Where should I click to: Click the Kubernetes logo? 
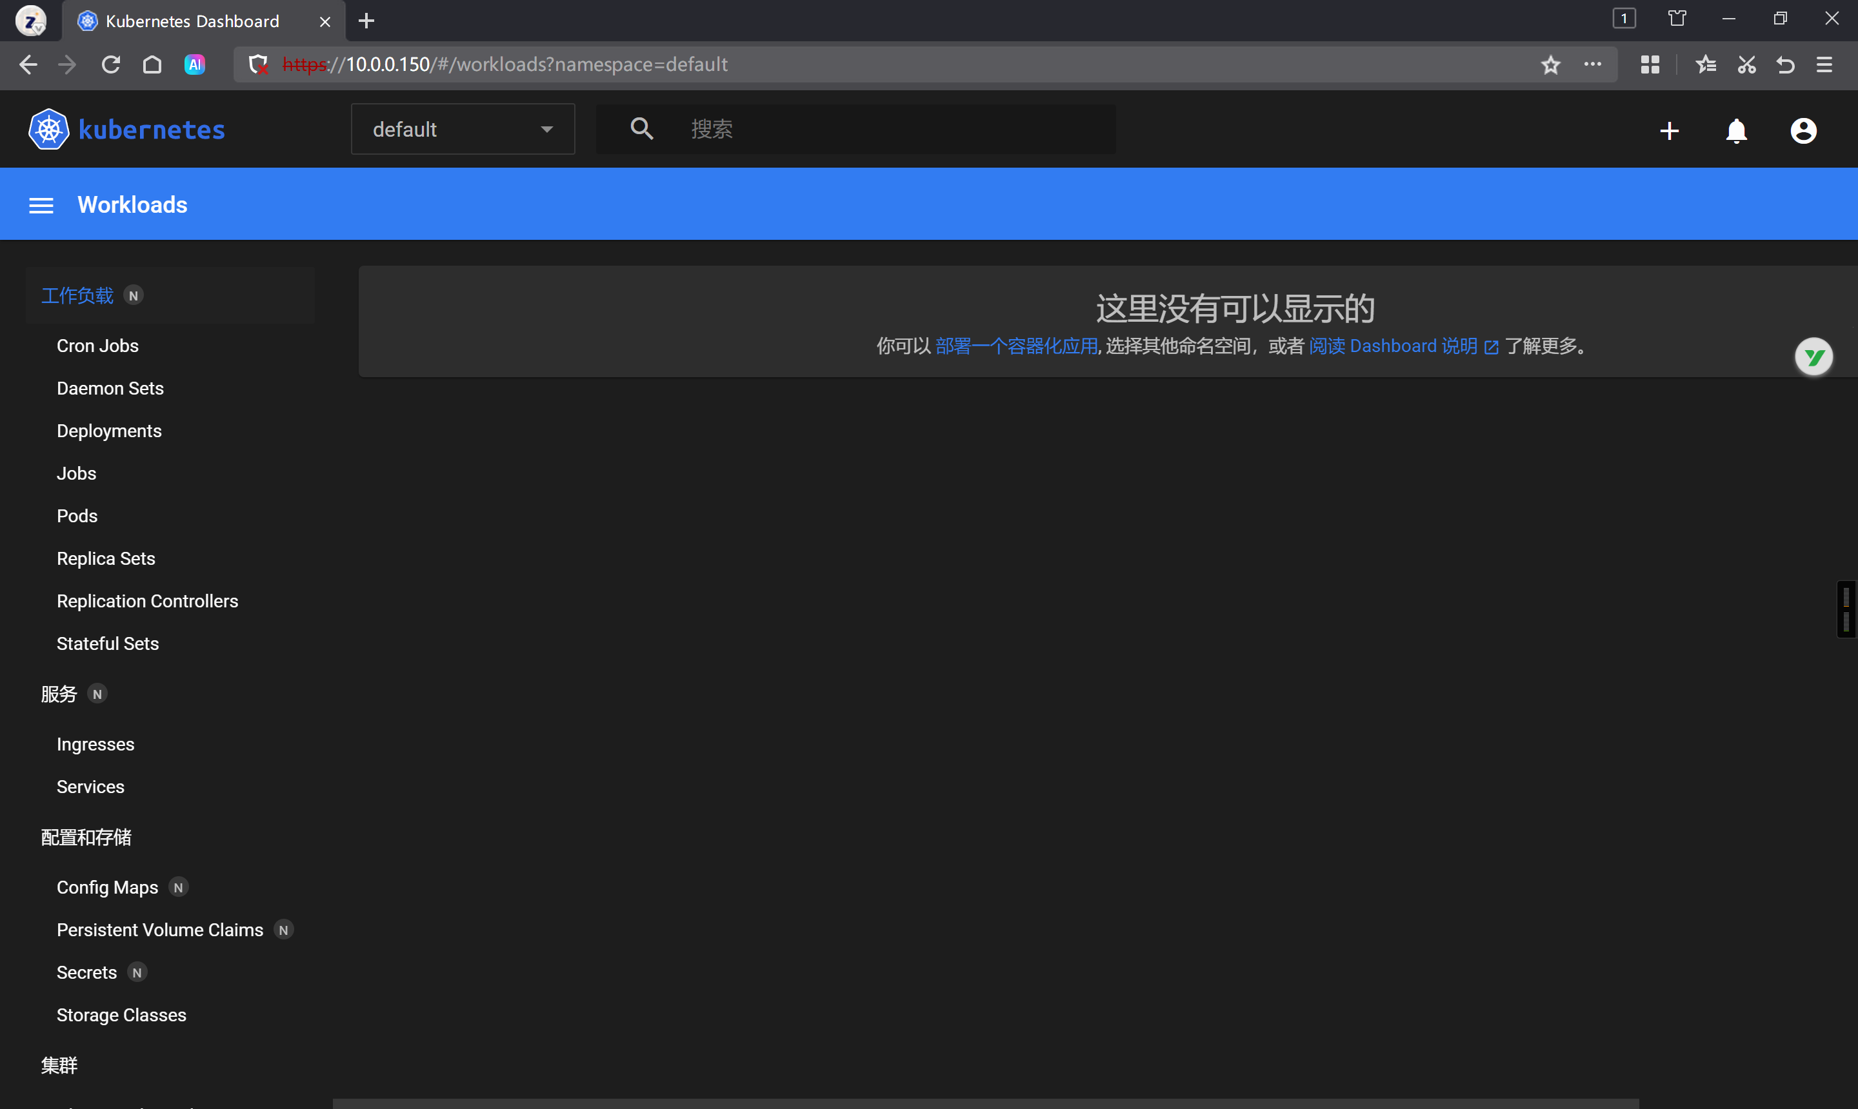tap(48, 130)
